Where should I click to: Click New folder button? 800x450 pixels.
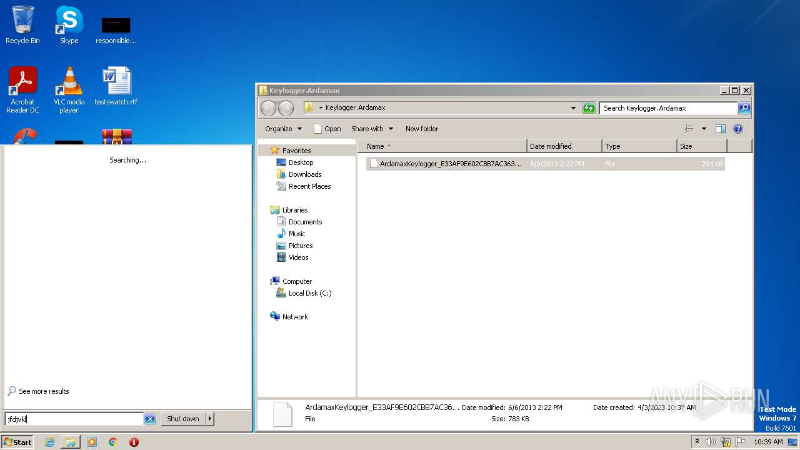tap(422, 129)
